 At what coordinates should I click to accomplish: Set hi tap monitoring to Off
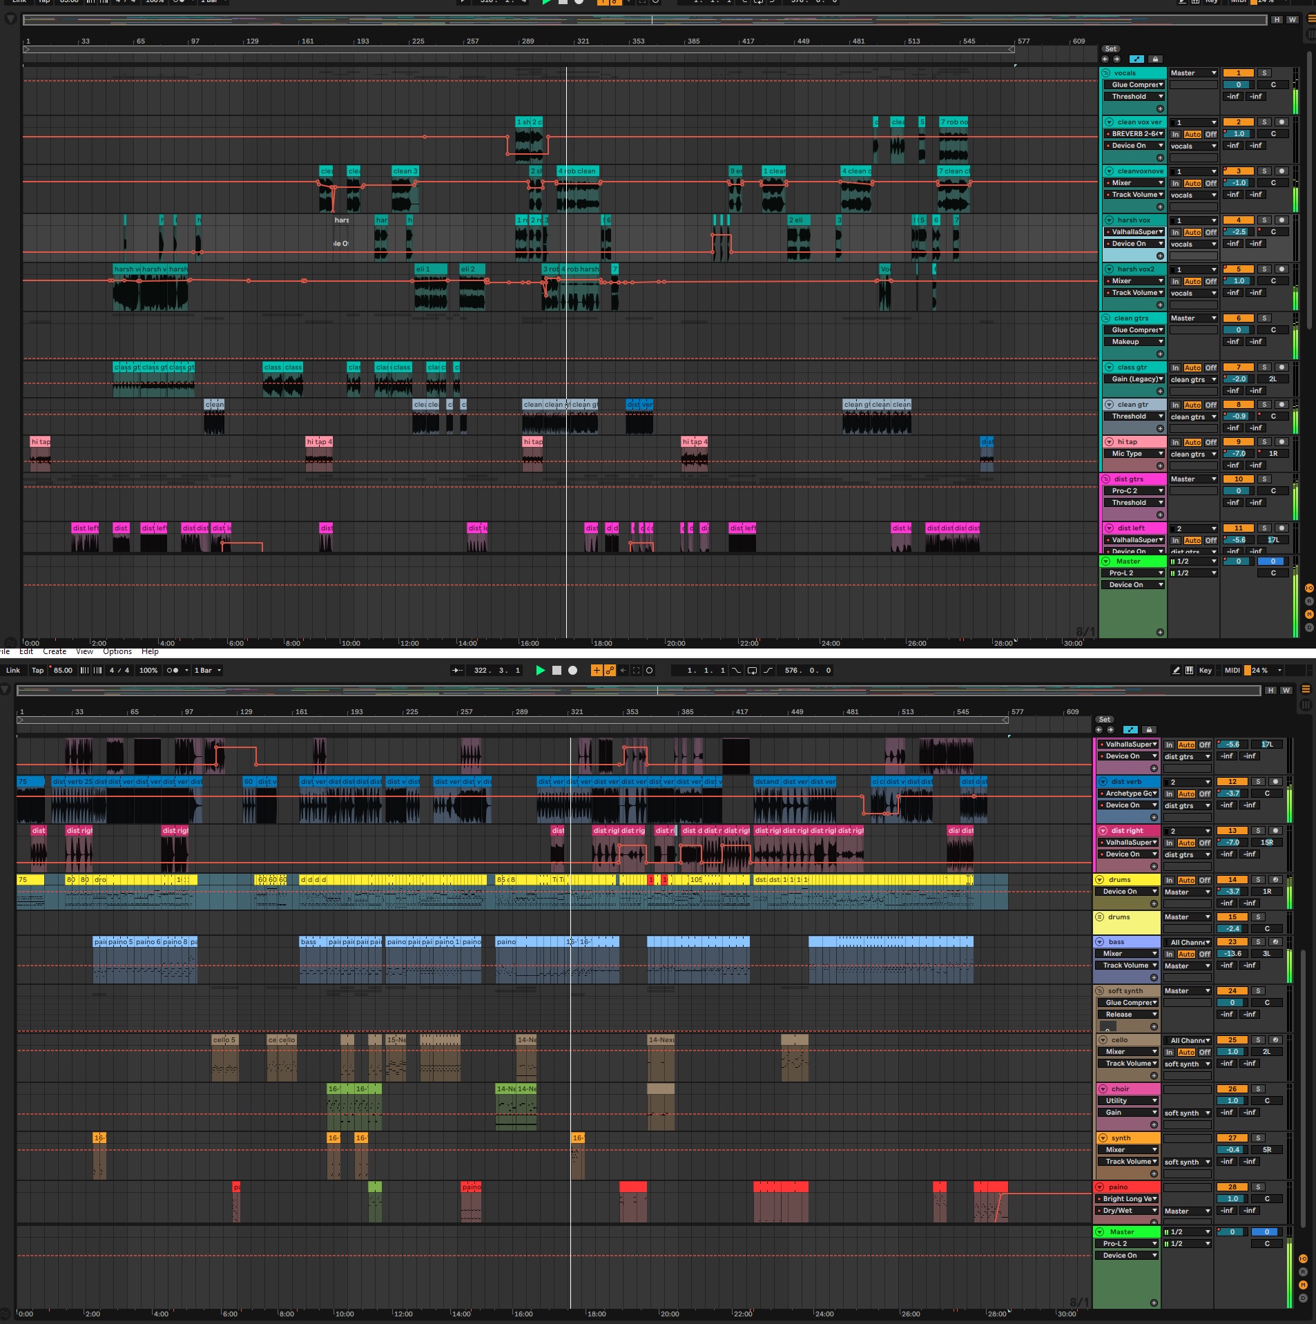(x=1211, y=442)
